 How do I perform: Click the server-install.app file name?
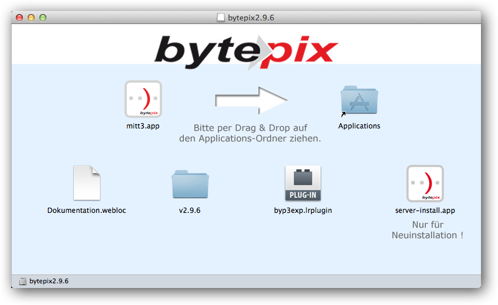click(425, 210)
